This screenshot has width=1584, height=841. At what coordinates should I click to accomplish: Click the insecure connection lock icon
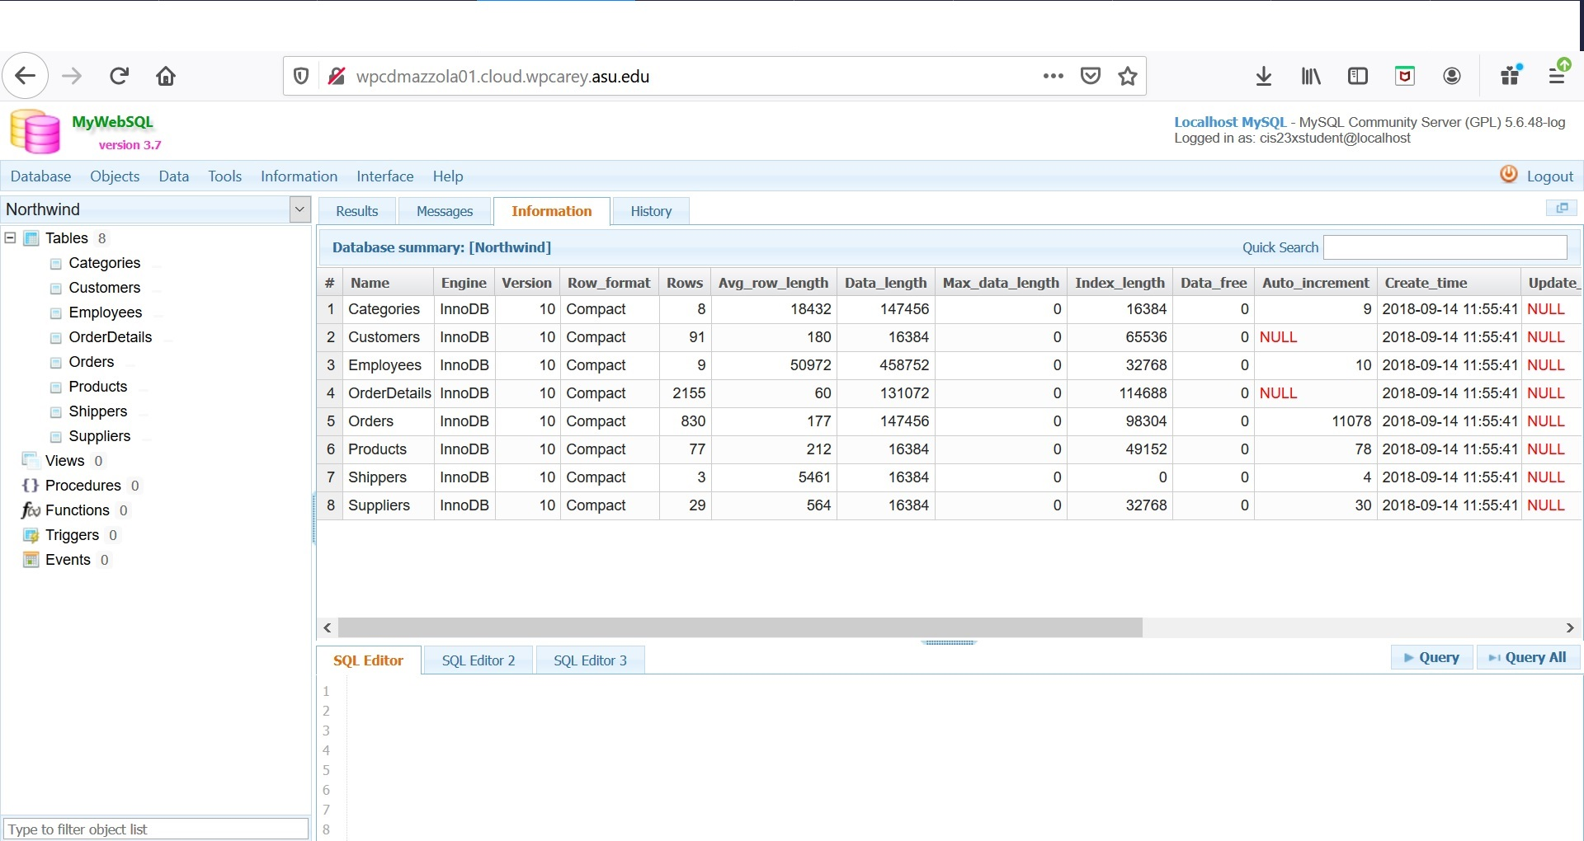[337, 77]
